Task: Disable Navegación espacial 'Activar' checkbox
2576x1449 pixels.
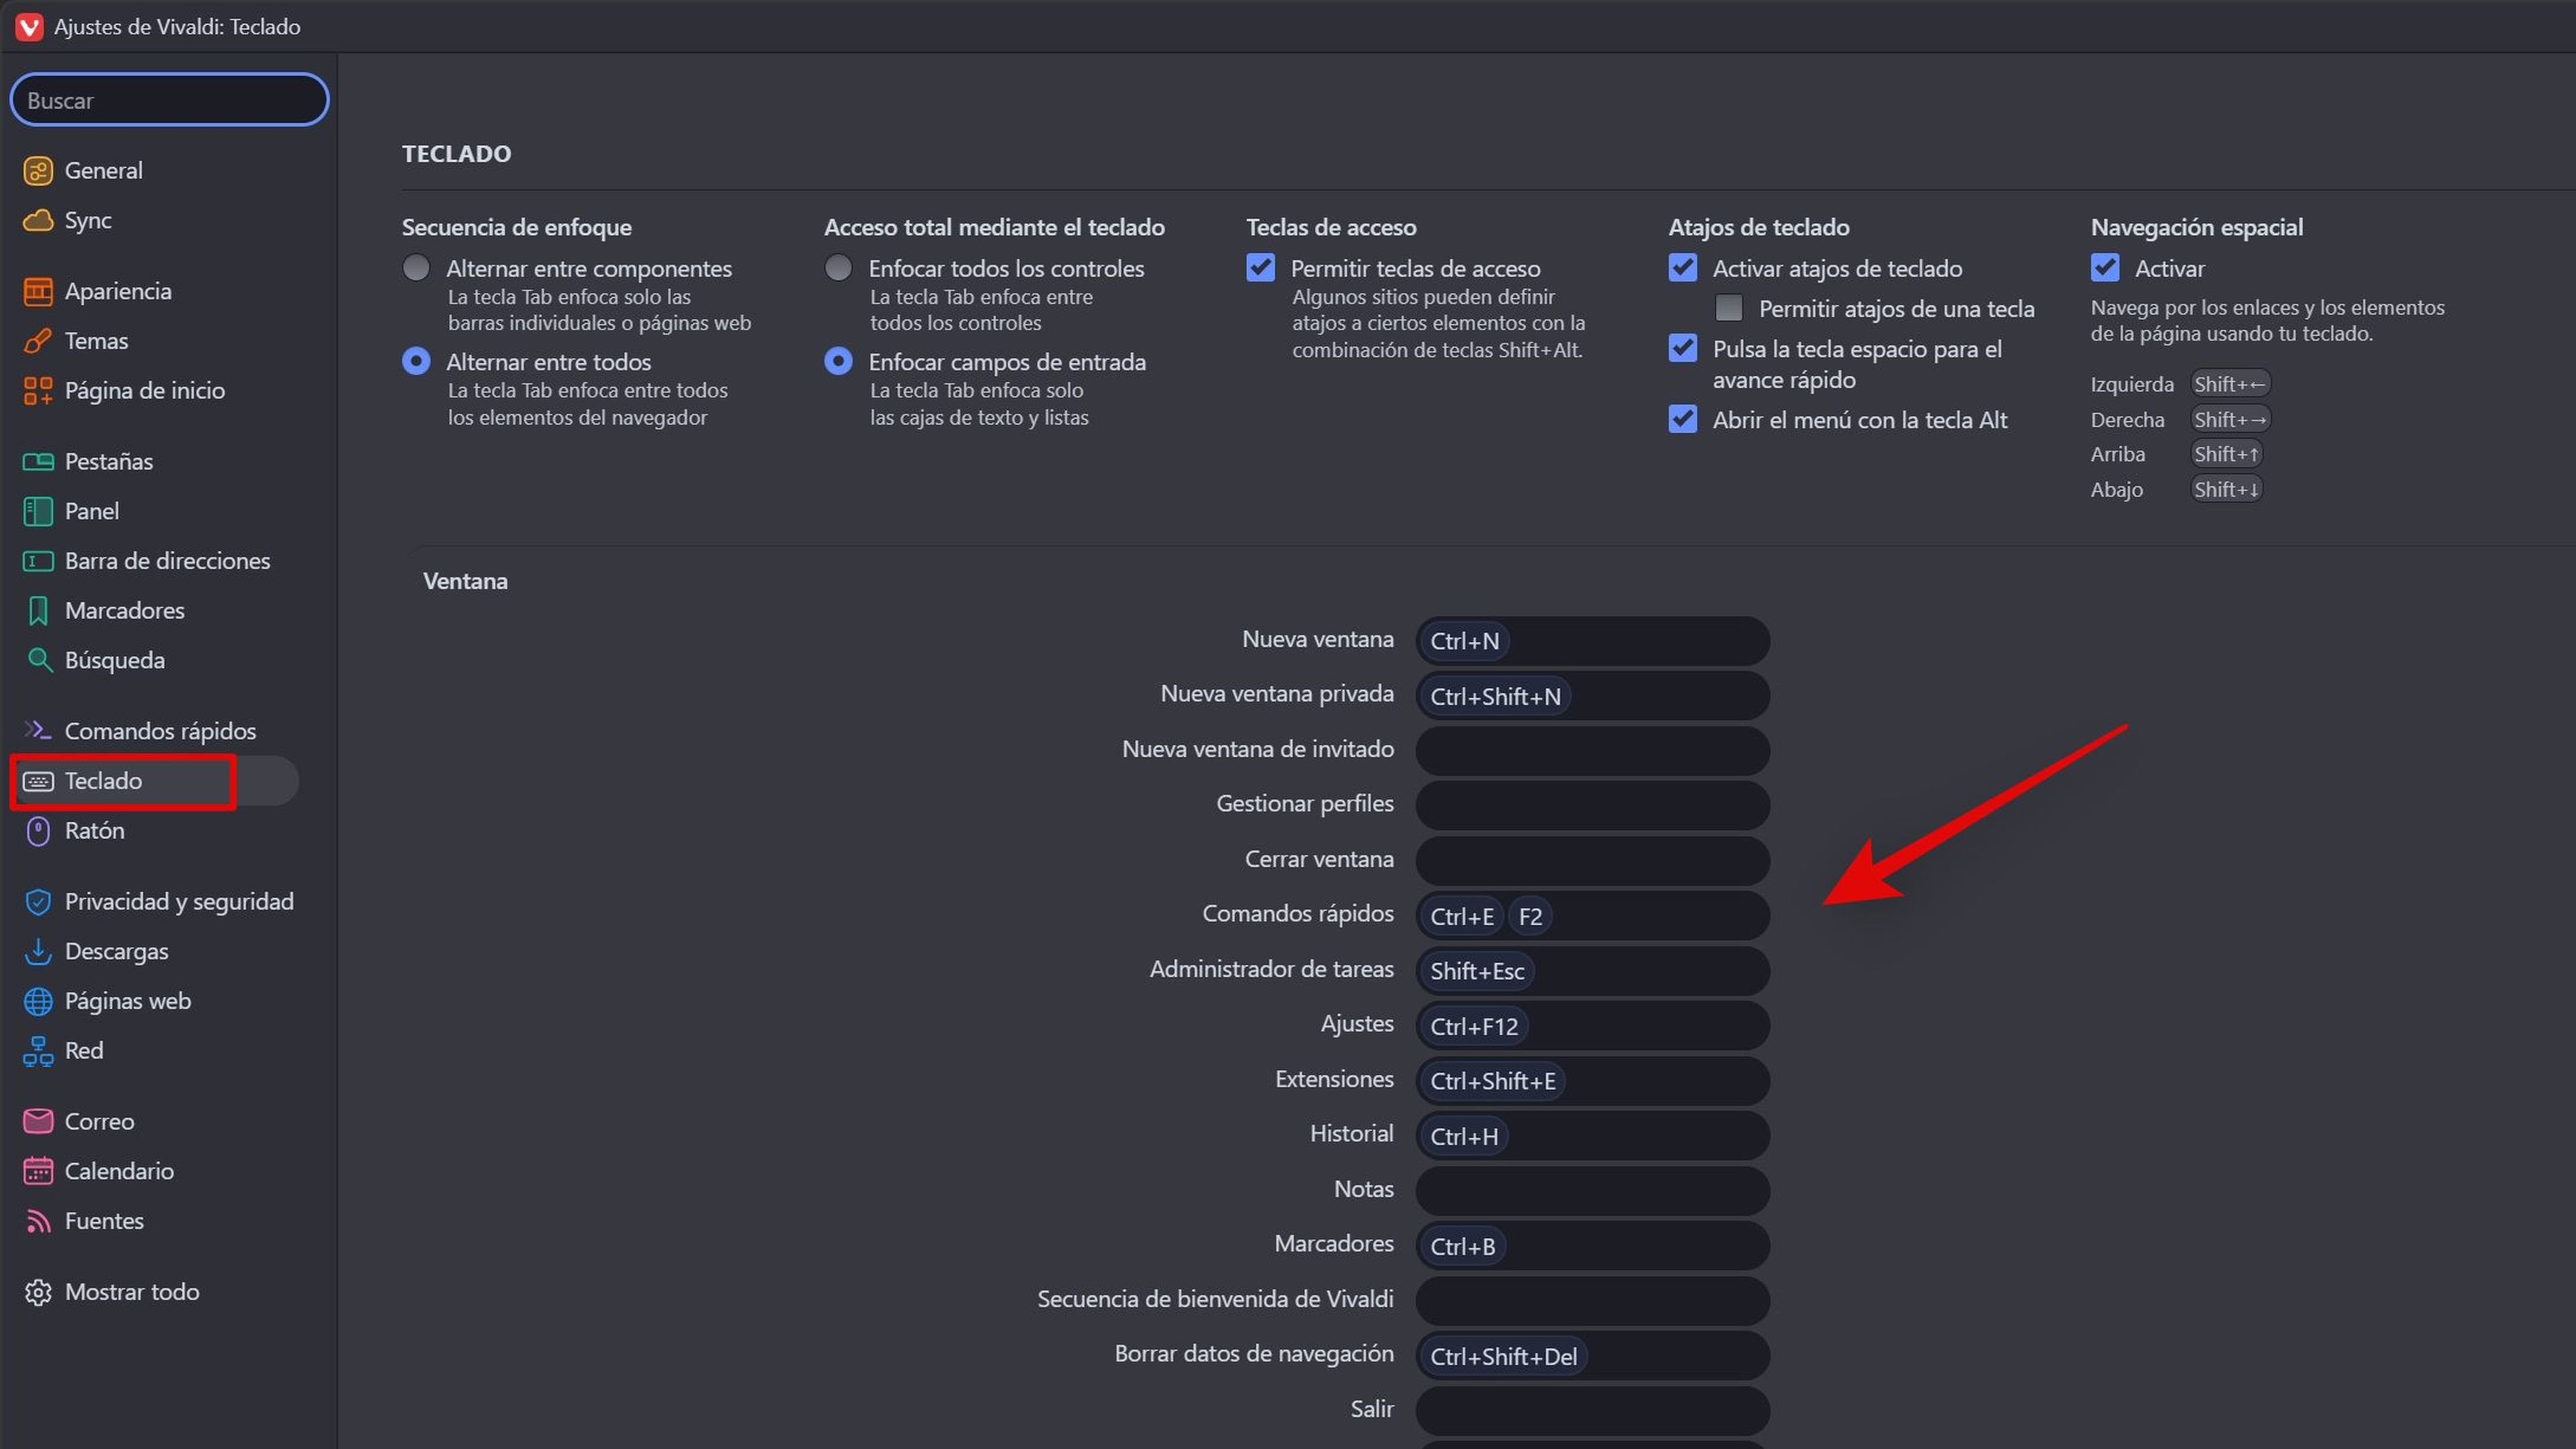Action: [x=2105, y=268]
